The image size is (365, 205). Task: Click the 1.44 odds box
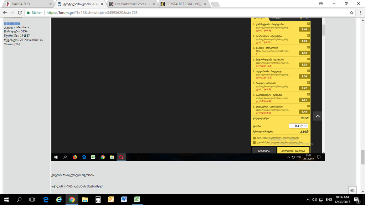point(304,29)
